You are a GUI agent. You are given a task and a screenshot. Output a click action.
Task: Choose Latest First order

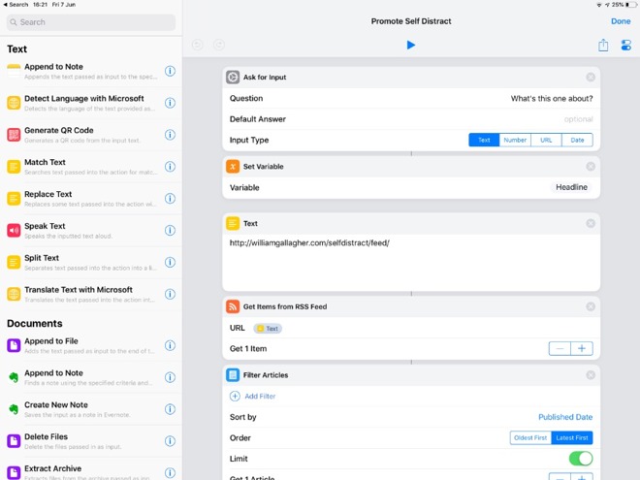[x=572, y=438]
